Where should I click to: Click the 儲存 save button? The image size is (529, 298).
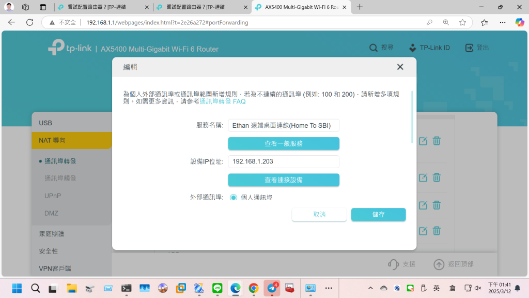pyautogui.click(x=378, y=215)
